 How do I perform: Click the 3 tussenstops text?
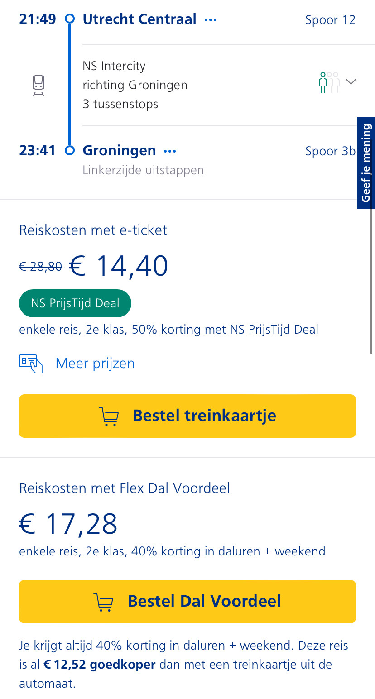pos(120,104)
